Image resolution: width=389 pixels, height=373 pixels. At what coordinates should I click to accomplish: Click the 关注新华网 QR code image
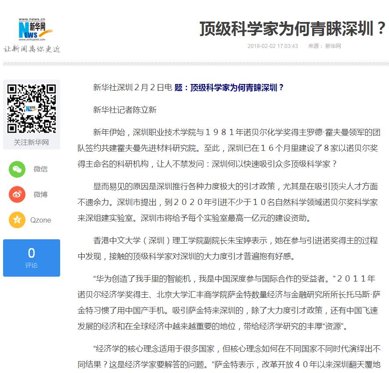click(32, 109)
